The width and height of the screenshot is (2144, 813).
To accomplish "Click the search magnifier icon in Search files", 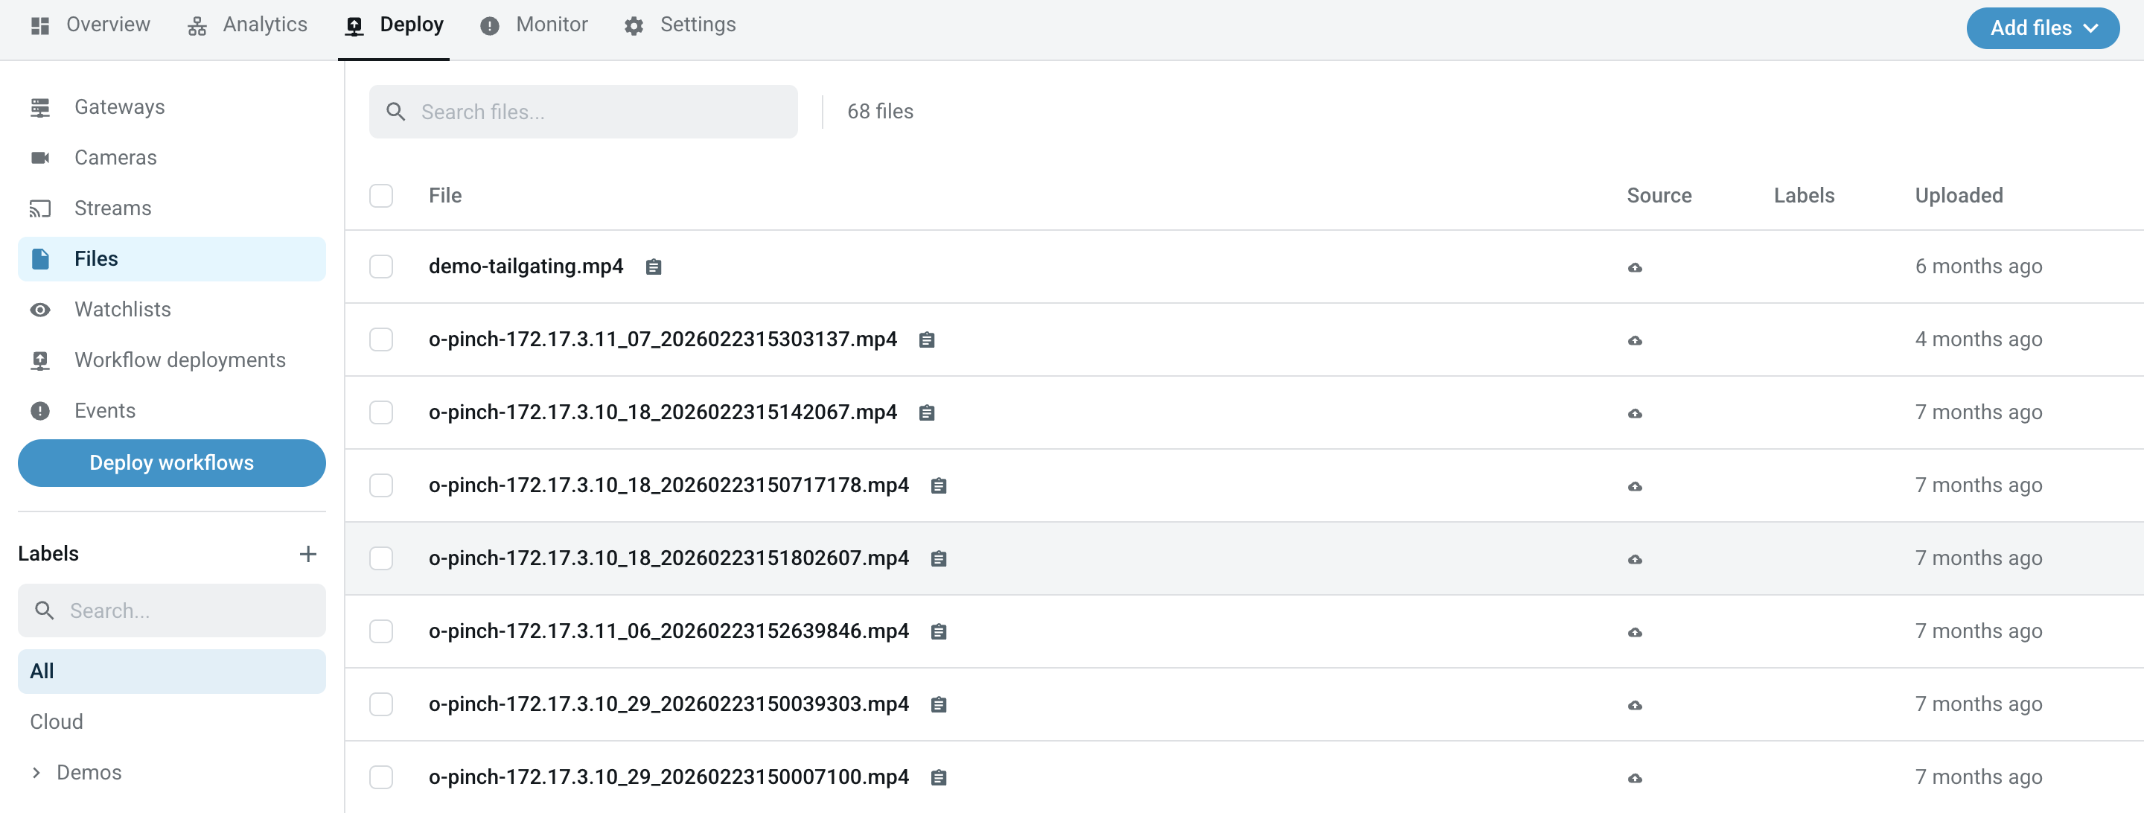I will (396, 112).
